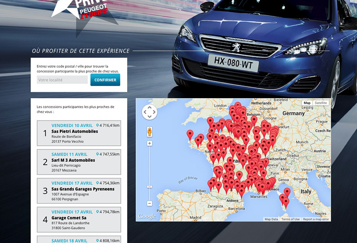The width and height of the screenshot is (357, 243).
Task: Click the map zoom slider handle
Action: (150, 187)
